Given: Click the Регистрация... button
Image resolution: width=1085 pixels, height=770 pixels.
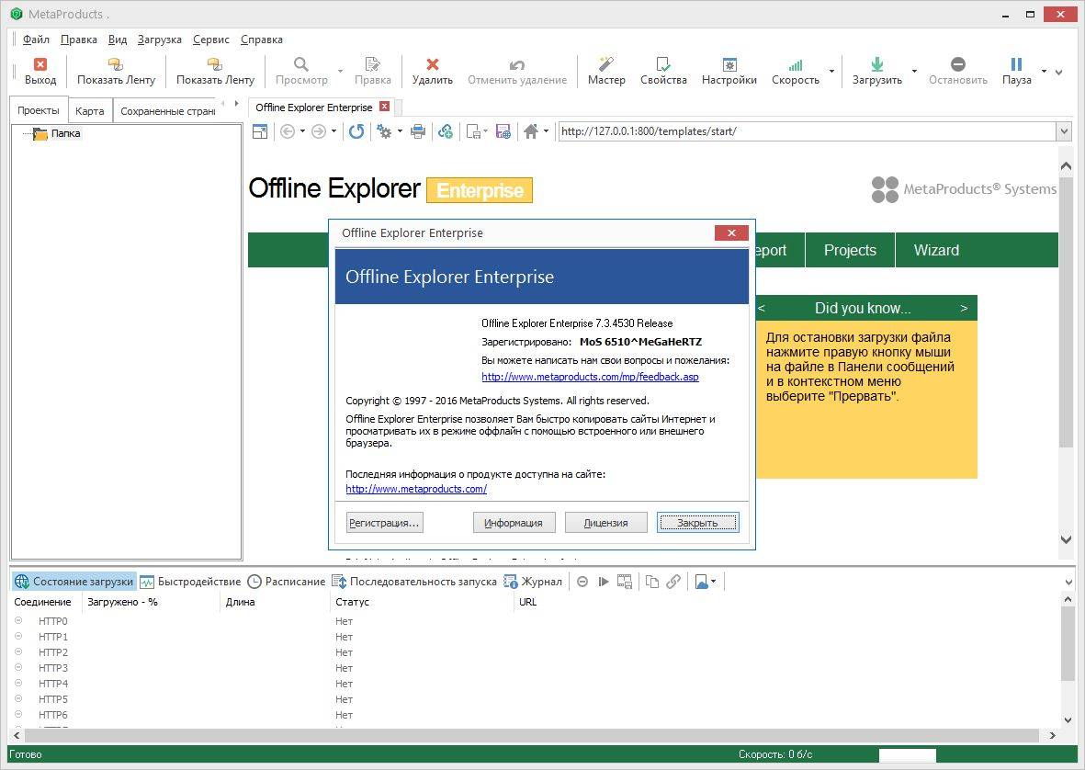Looking at the screenshot, I should tap(384, 522).
